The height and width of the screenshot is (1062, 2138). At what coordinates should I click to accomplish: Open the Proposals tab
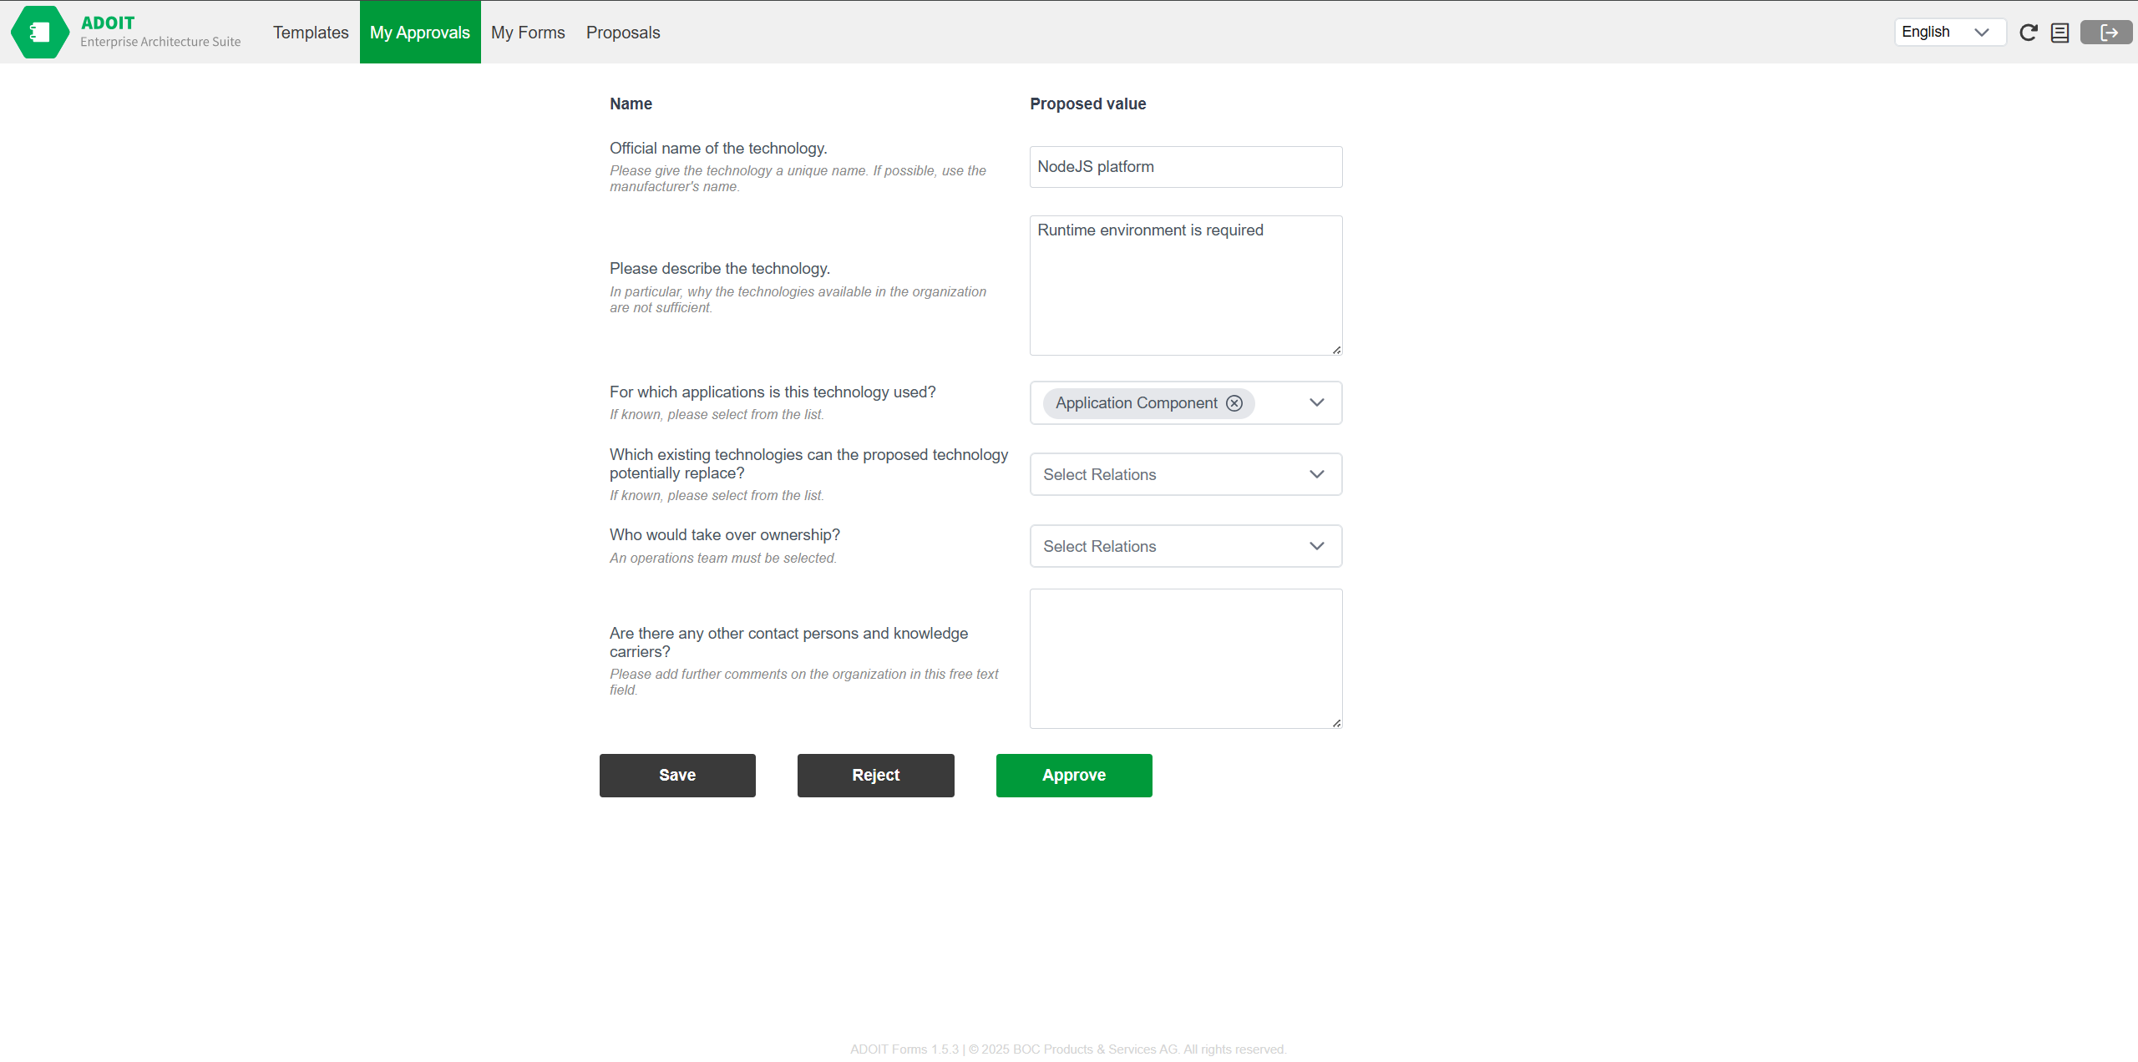(x=623, y=33)
